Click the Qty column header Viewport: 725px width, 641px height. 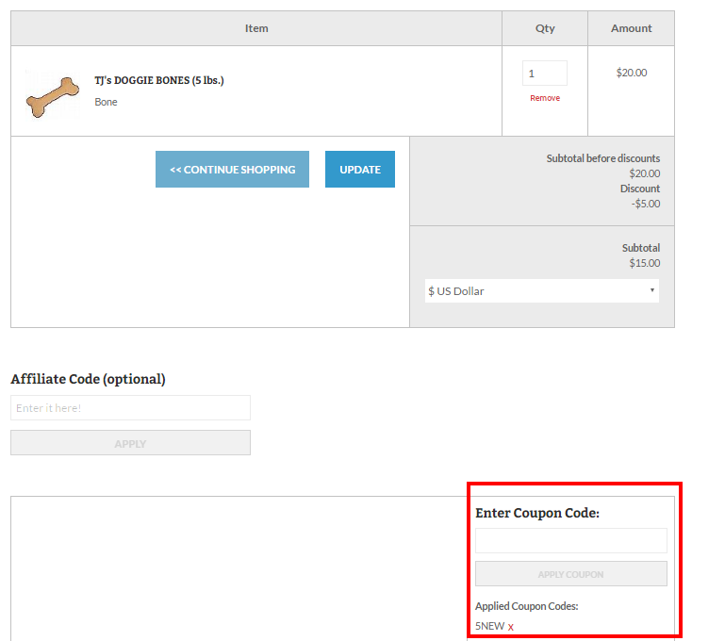pyautogui.click(x=545, y=28)
